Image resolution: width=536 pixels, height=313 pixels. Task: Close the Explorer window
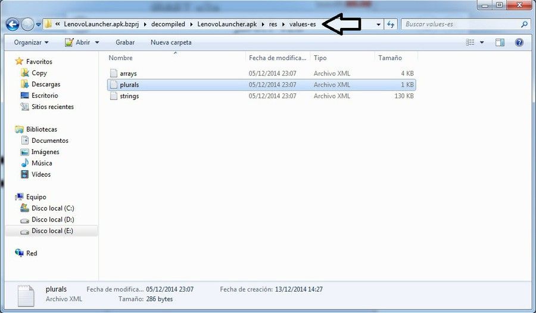coord(519,5)
